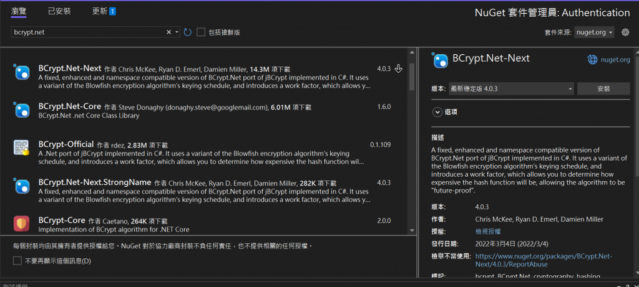Screen dimensions: 639x287
Task: Click the BCrypt-Core shield icon
Action: 21,223
